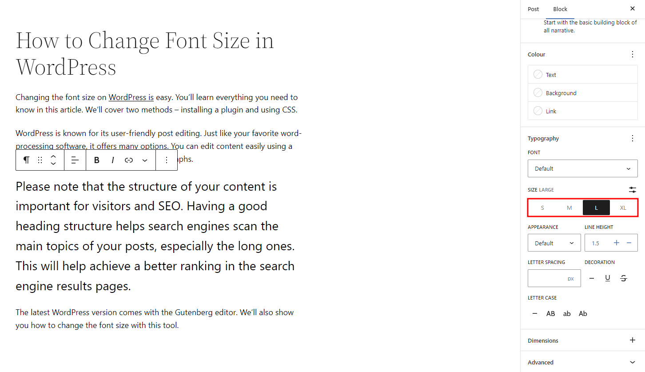Select the Block tab
Image resolution: width=645 pixels, height=372 pixels.
(x=560, y=9)
